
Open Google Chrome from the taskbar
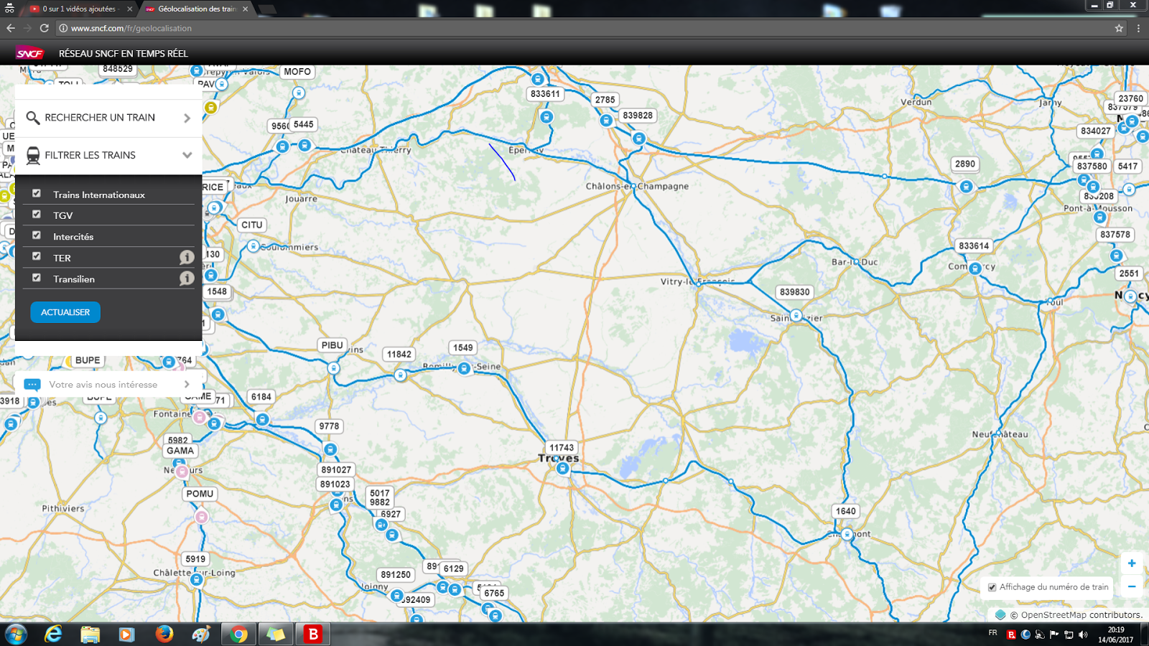(x=238, y=635)
